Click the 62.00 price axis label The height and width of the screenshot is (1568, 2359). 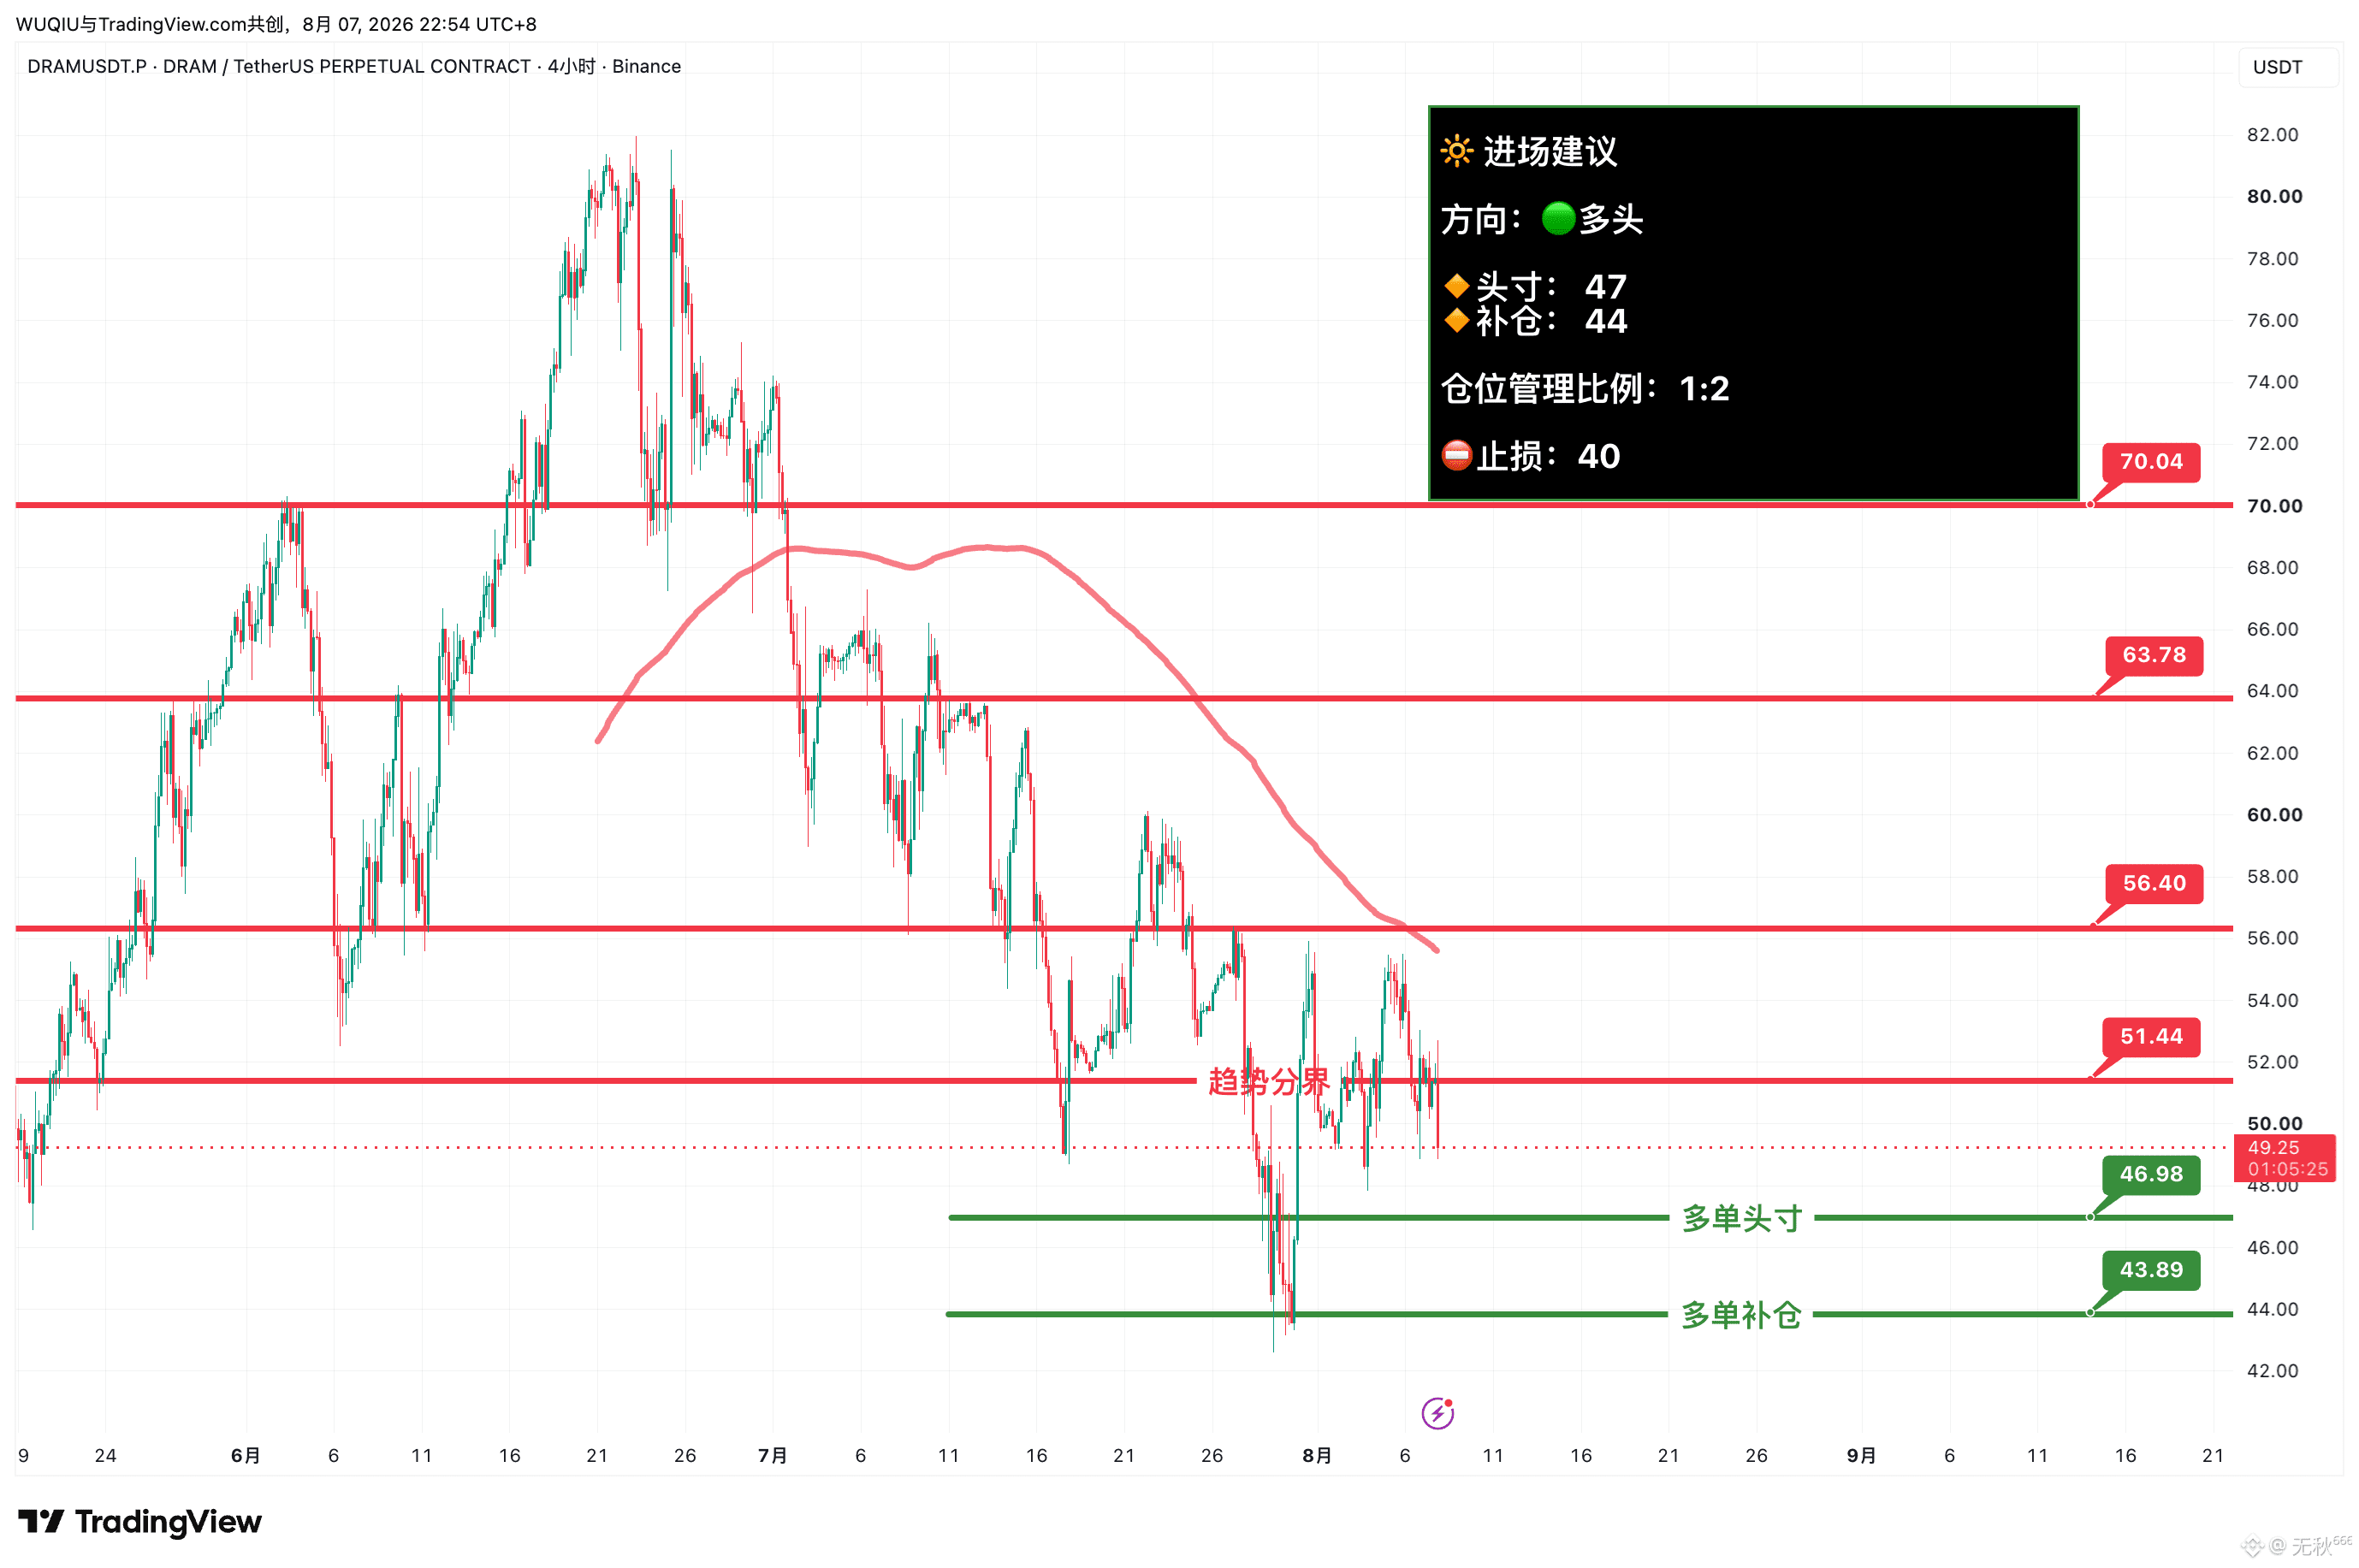click(2272, 753)
